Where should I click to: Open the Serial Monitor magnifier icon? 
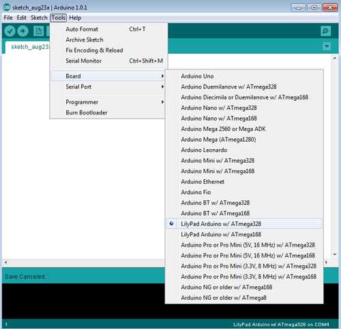[325, 31]
